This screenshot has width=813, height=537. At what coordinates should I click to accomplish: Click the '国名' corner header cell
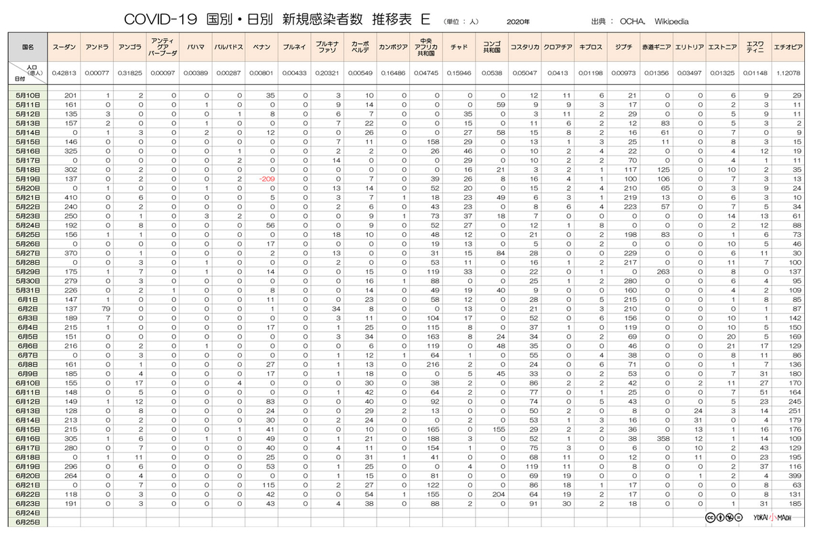click(28, 48)
